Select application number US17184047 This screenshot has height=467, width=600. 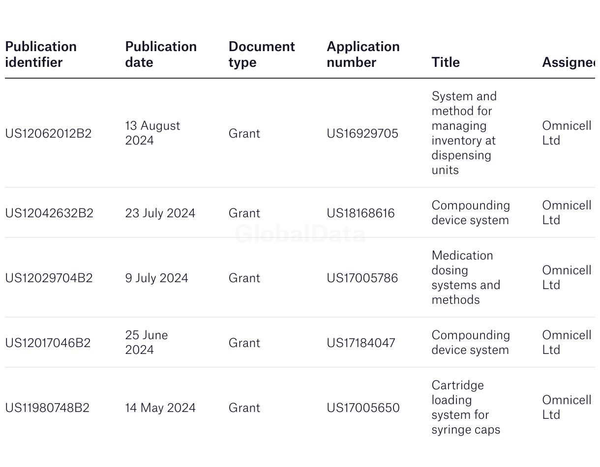click(361, 343)
